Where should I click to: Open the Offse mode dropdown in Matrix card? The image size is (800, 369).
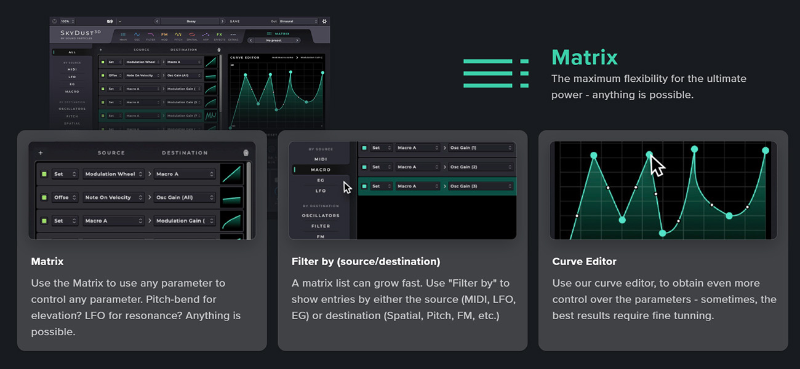click(x=65, y=197)
